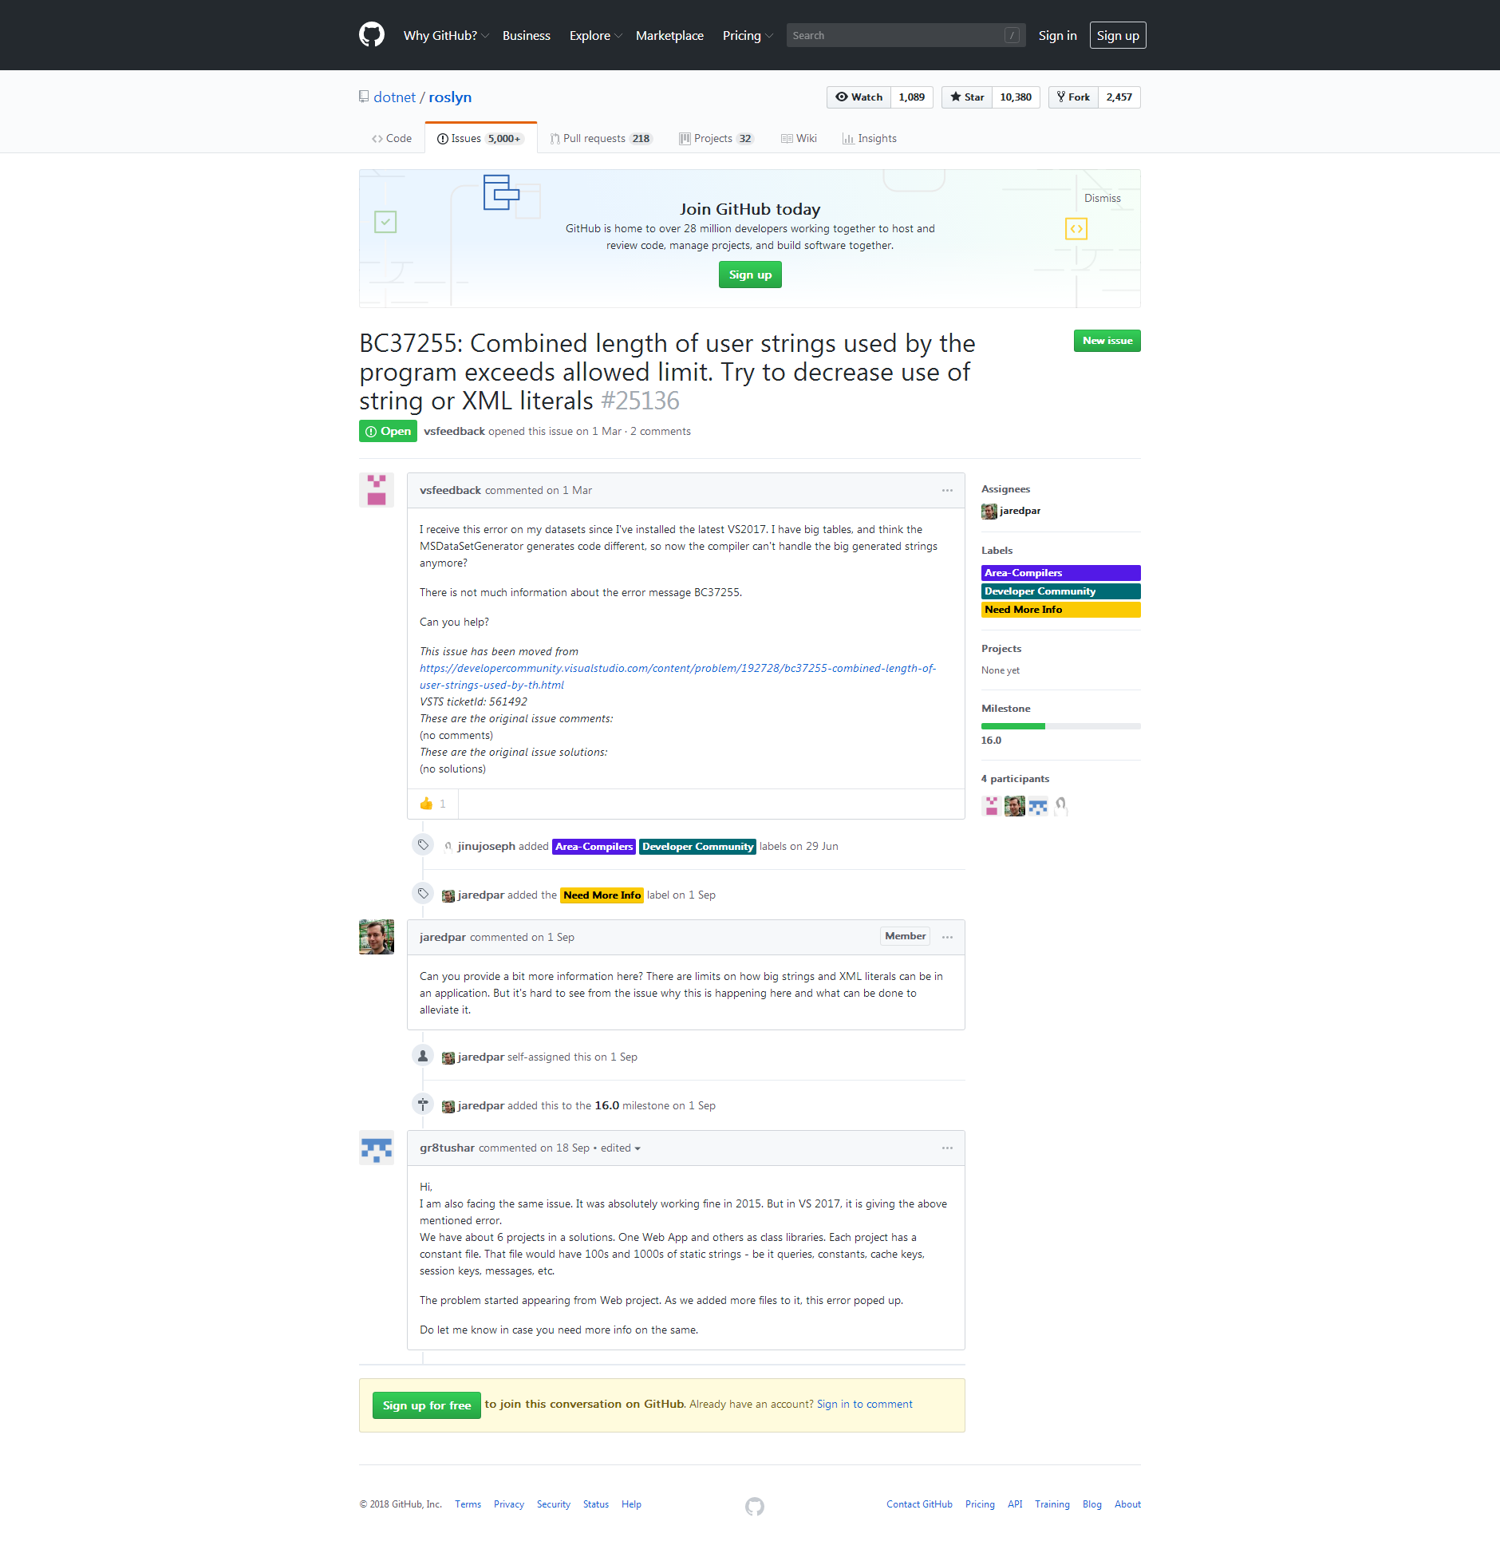Click Developer Community label in timeline event

coord(697,847)
